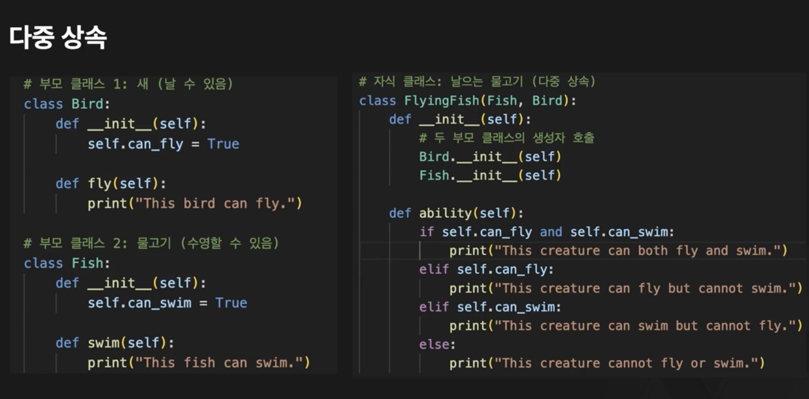Click the 'Fish.__init__(self)' call line
809x399 pixels.
point(490,175)
